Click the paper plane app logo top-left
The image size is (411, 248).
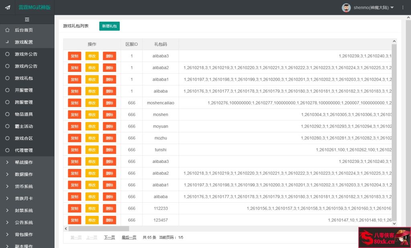click(7, 7)
